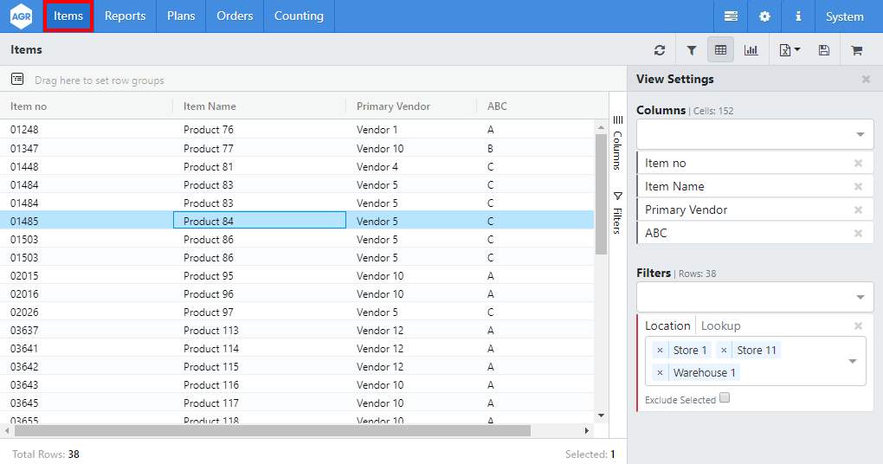Switch to the Counting tab

(x=299, y=16)
